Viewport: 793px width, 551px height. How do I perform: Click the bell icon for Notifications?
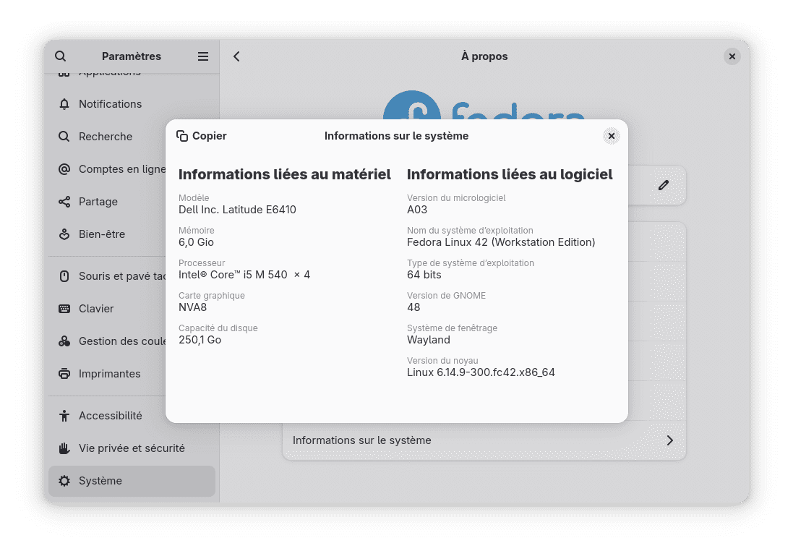coord(64,103)
